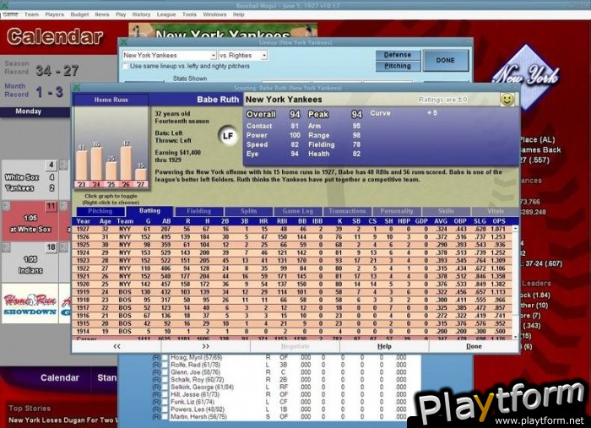Image resolution: width=591 pixels, height=428 pixels.
Task: Open the History menu
Action: pyautogui.click(x=141, y=14)
